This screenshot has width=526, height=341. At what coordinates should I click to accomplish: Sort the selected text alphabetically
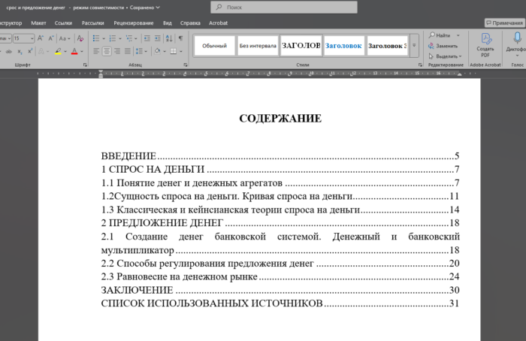coord(169,38)
